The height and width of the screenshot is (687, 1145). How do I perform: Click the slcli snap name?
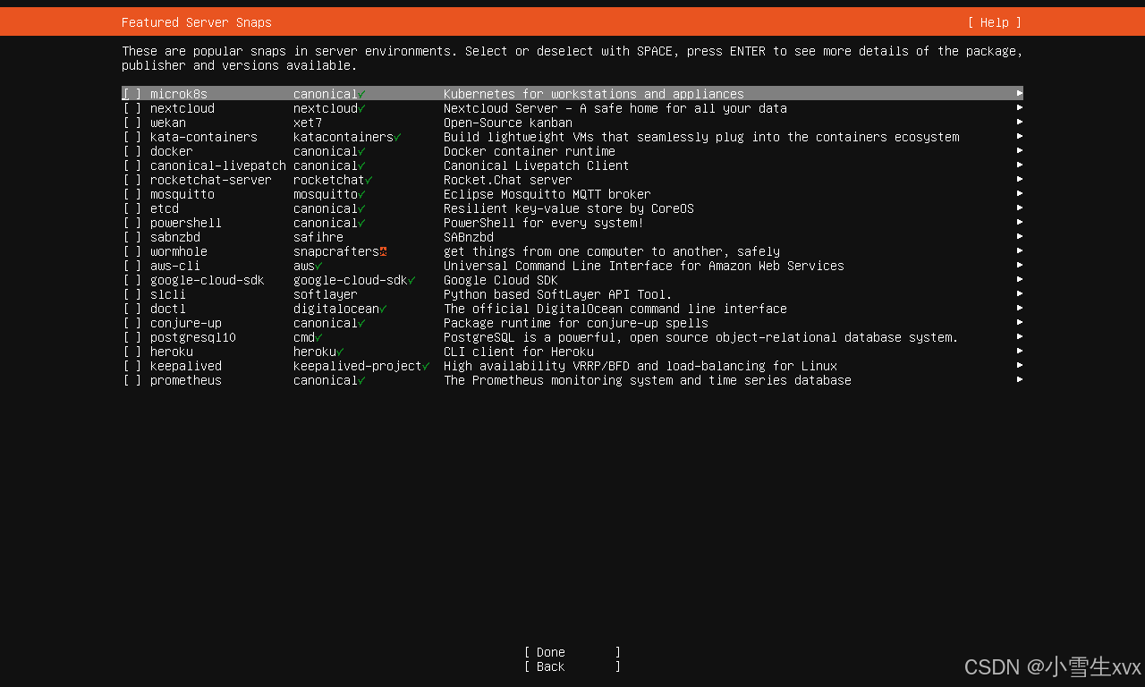coord(168,294)
